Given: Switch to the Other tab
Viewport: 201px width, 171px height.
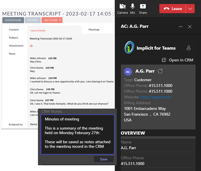Looking at the screenshot, I should (x=32, y=20).
